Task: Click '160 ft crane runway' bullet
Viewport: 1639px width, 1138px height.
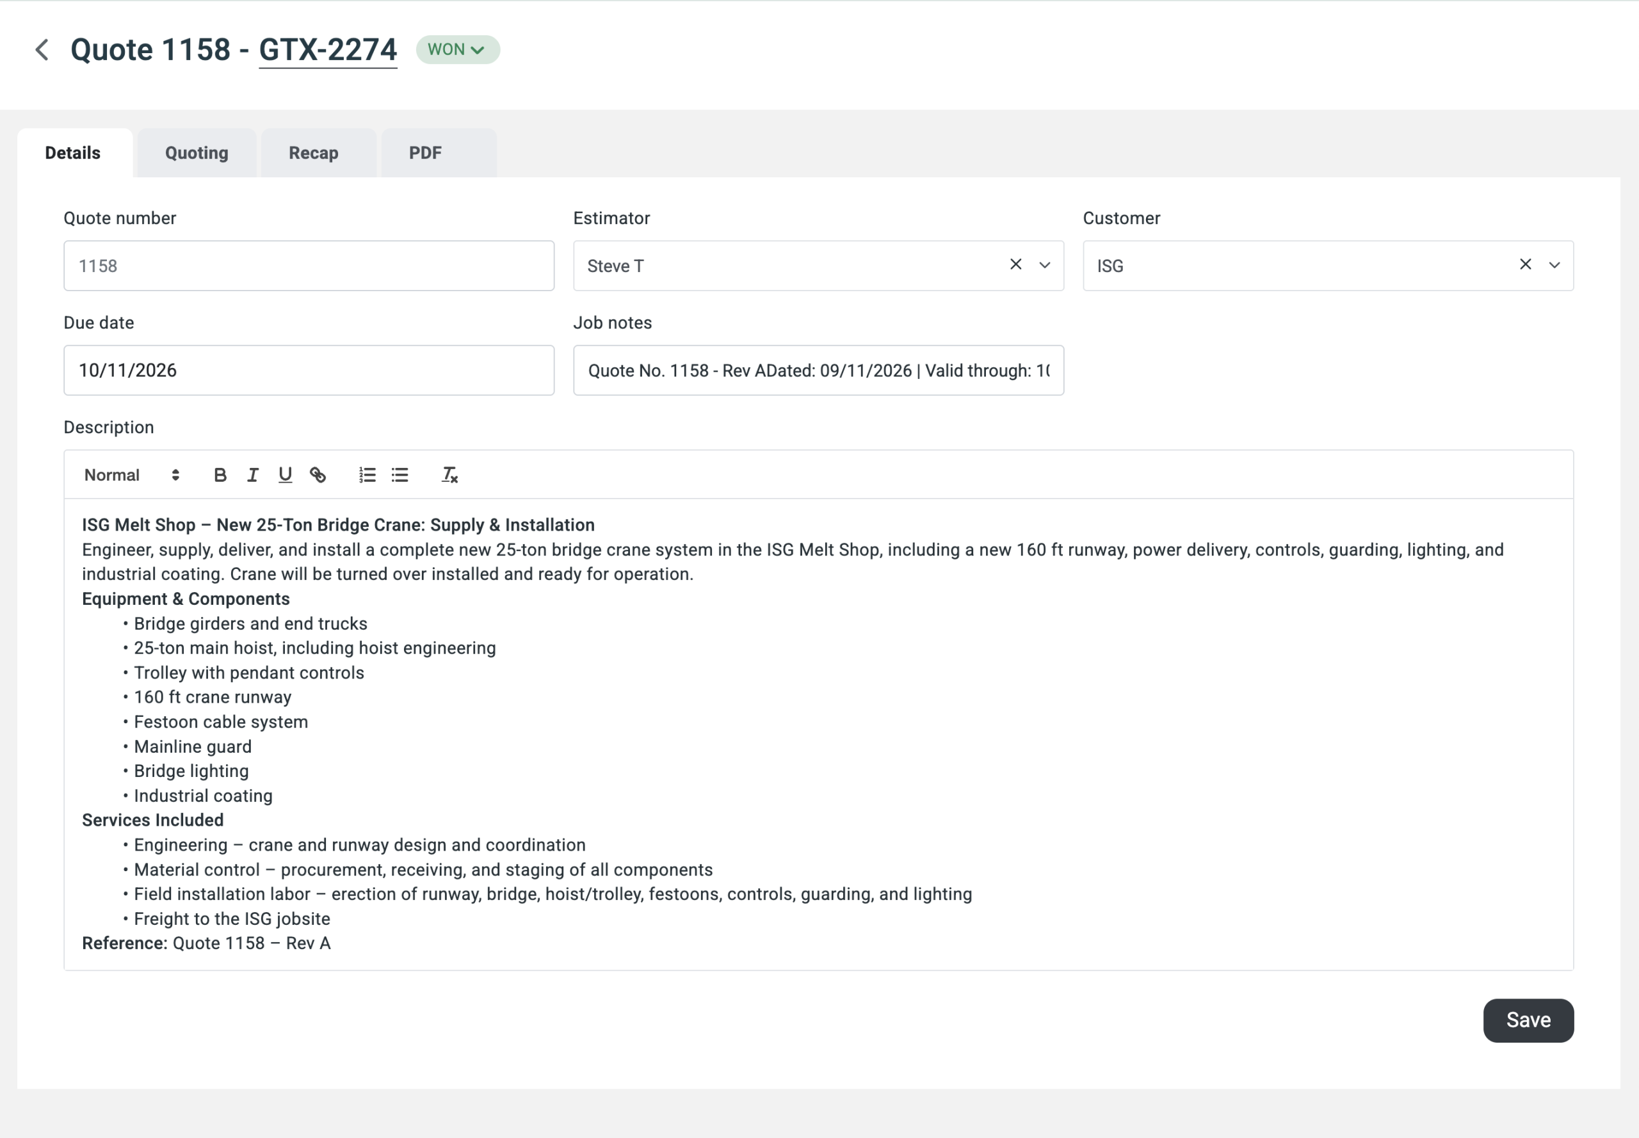Action: 213,698
